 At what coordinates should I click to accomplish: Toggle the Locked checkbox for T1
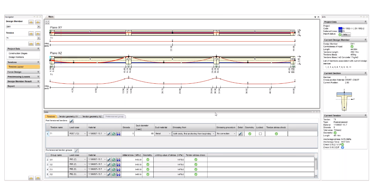(x=260, y=134)
